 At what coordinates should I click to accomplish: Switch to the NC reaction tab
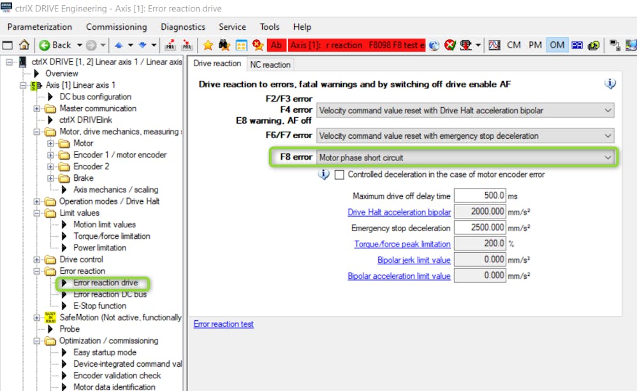tap(270, 64)
